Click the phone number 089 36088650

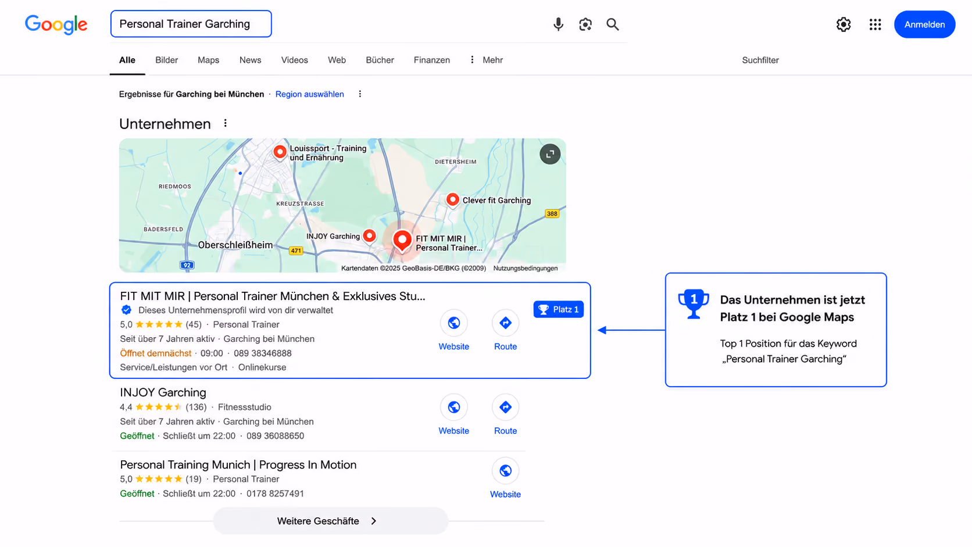(x=276, y=436)
